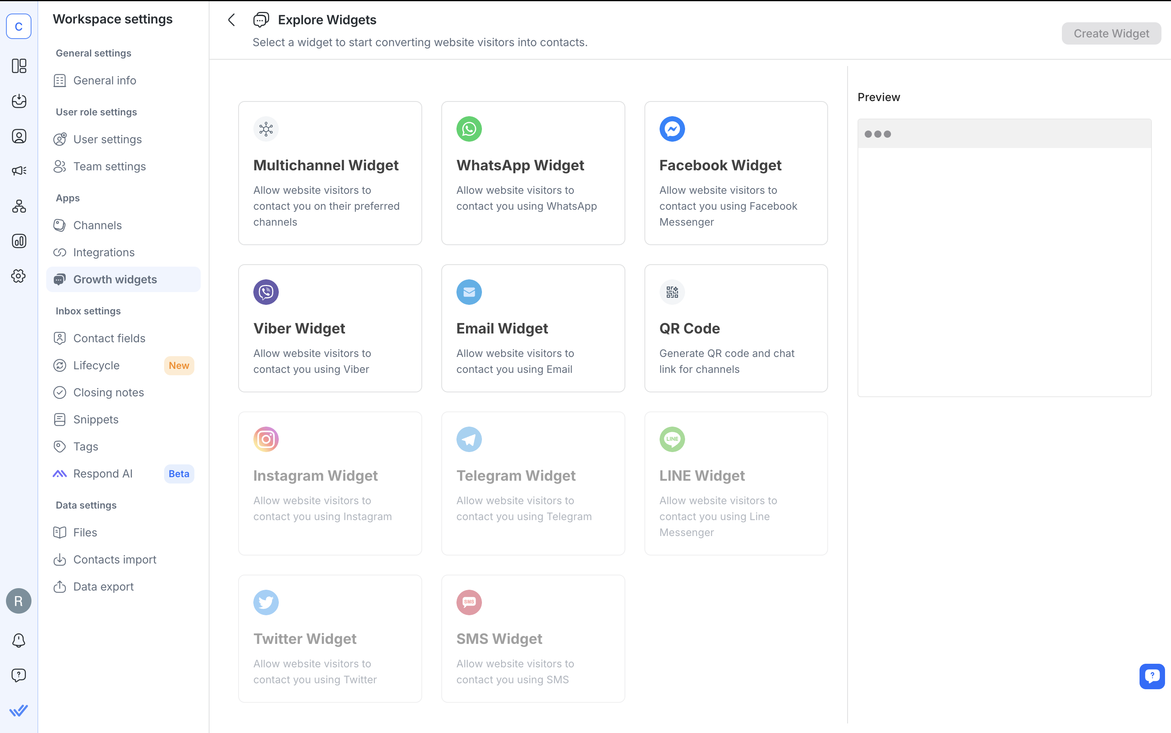1171x733 pixels.
Task: Click the workspace avatar labeled C
Action: 18,27
